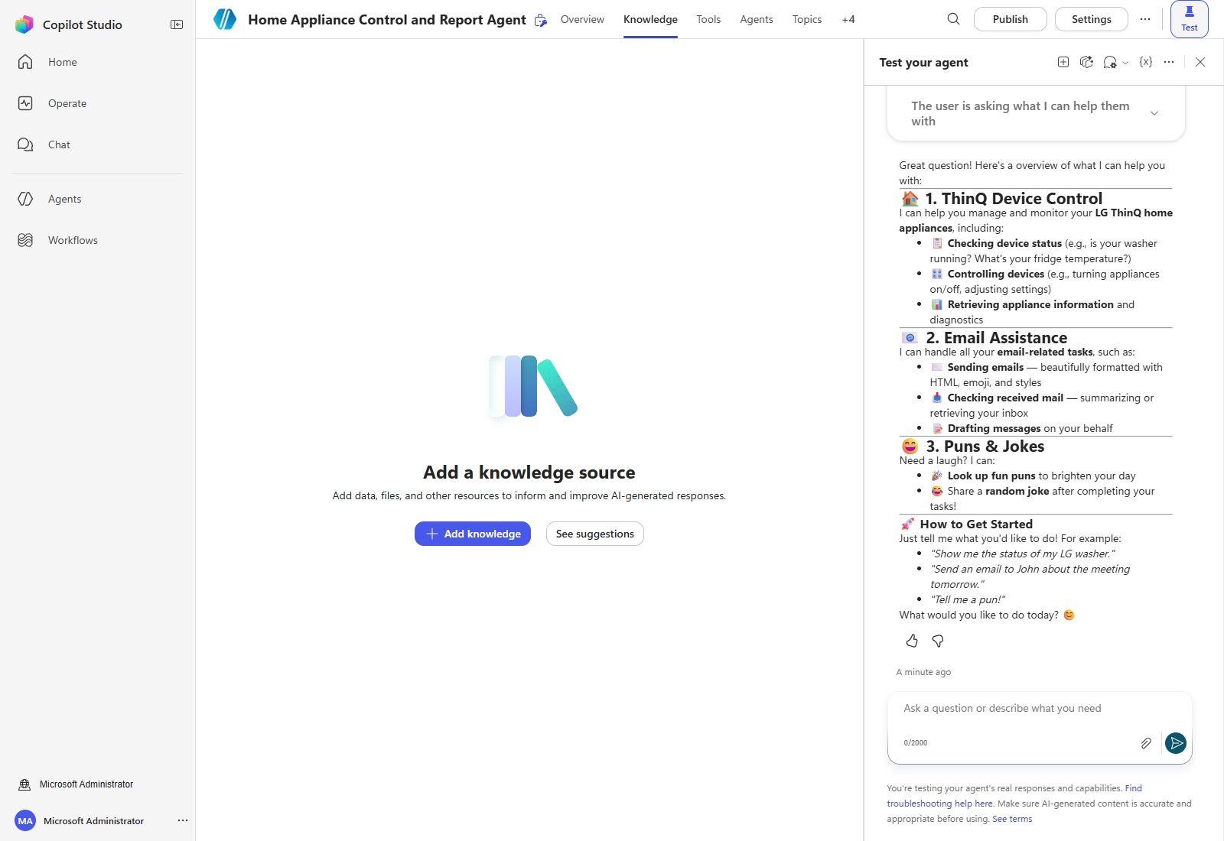
Task: Click See suggestions button
Action: tap(595, 534)
